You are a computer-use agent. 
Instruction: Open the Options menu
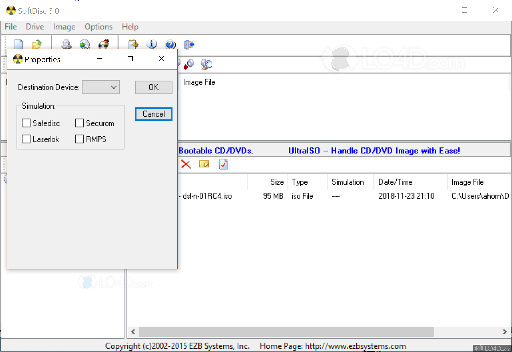(98, 27)
